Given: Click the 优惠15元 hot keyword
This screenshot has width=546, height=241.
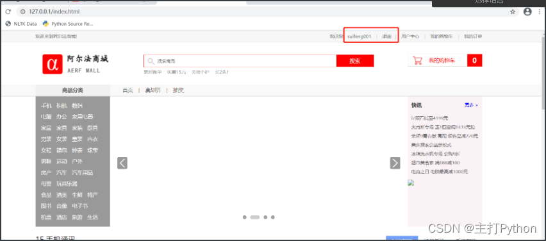Looking at the screenshot, I should [176, 72].
